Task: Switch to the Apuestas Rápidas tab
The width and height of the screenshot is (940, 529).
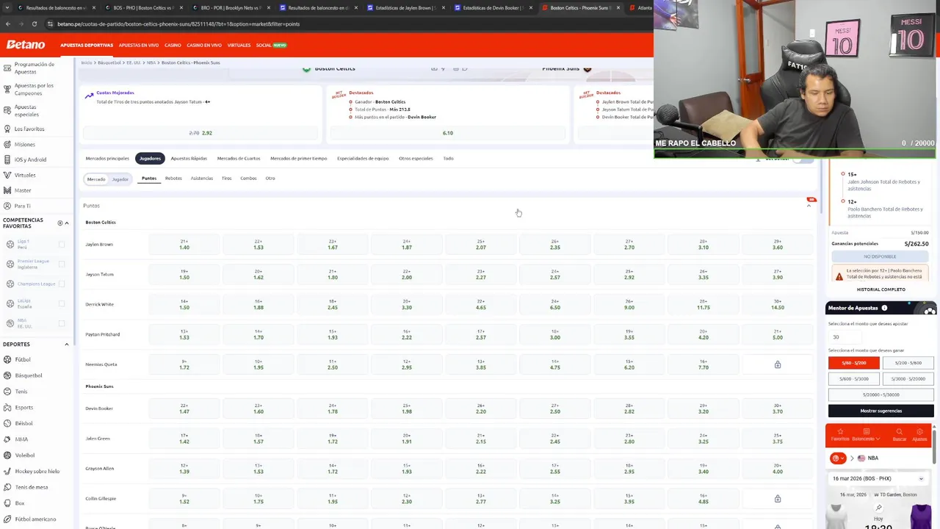Action: pos(189,158)
